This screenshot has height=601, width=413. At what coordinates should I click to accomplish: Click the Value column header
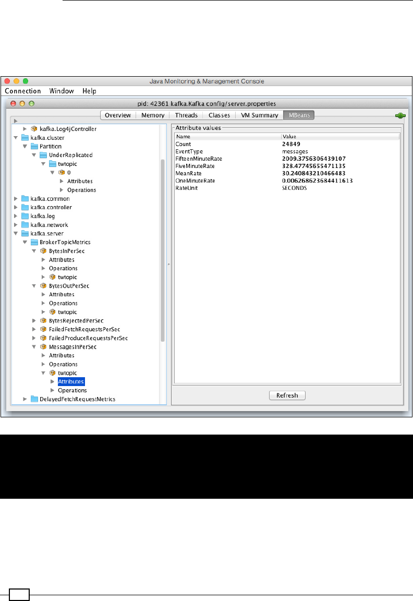click(341, 137)
